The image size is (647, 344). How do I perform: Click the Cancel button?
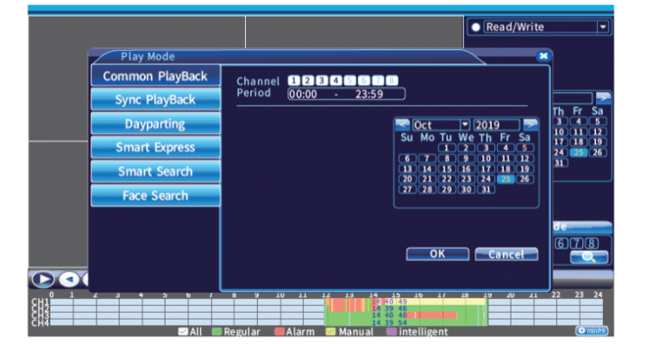506,254
